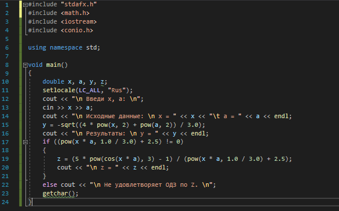The width and height of the screenshot is (339, 211).
Task: Click the 'else' keyword on line 22
Action: click(x=50, y=184)
